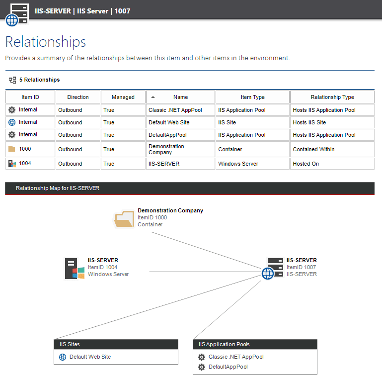Click Windows server icon next to item 1004
382x384 pixels.
click(12, 164)
